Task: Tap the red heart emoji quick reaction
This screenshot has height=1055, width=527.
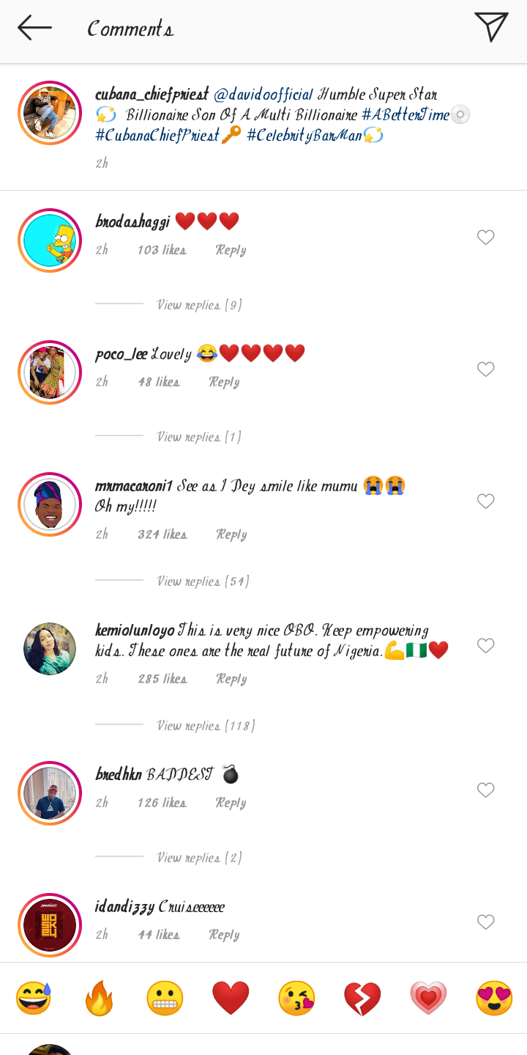Action: click(231, 998)
